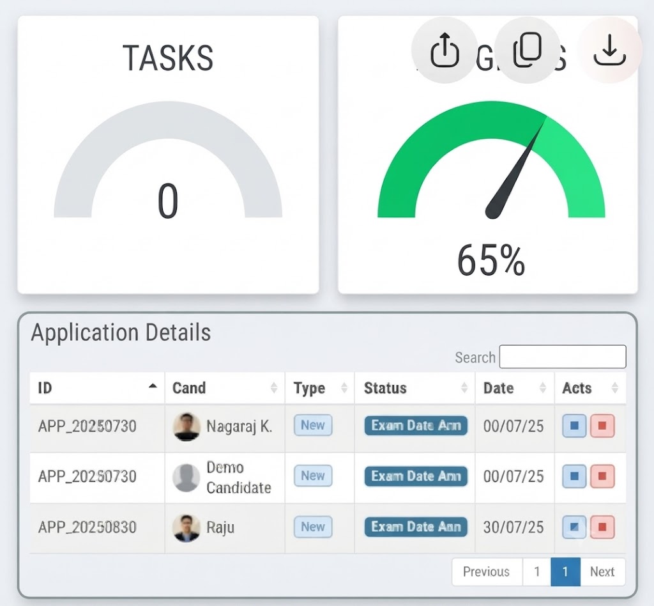Click the Exam Date Ann status for Raju

click(416, 527)
